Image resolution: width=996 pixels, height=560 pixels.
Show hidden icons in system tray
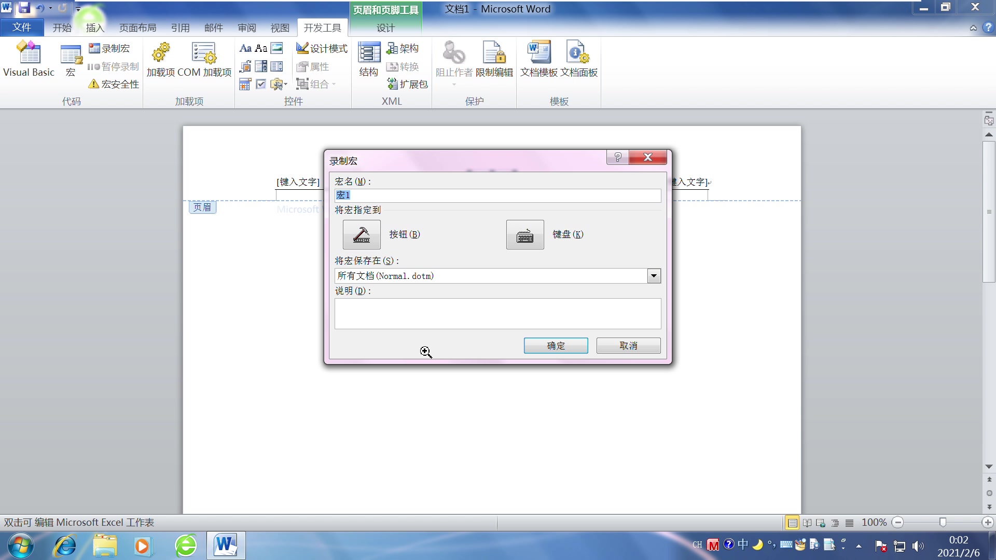pos(859,545)
